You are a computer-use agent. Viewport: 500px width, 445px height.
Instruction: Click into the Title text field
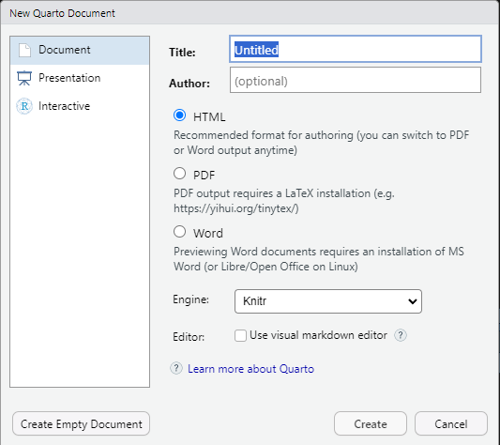point(356,49)
